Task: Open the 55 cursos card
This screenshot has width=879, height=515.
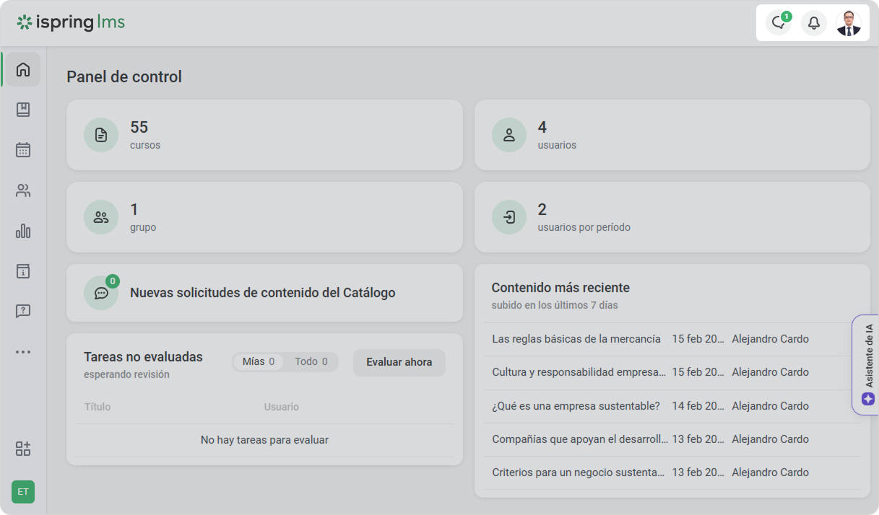Action: [264, 135]
